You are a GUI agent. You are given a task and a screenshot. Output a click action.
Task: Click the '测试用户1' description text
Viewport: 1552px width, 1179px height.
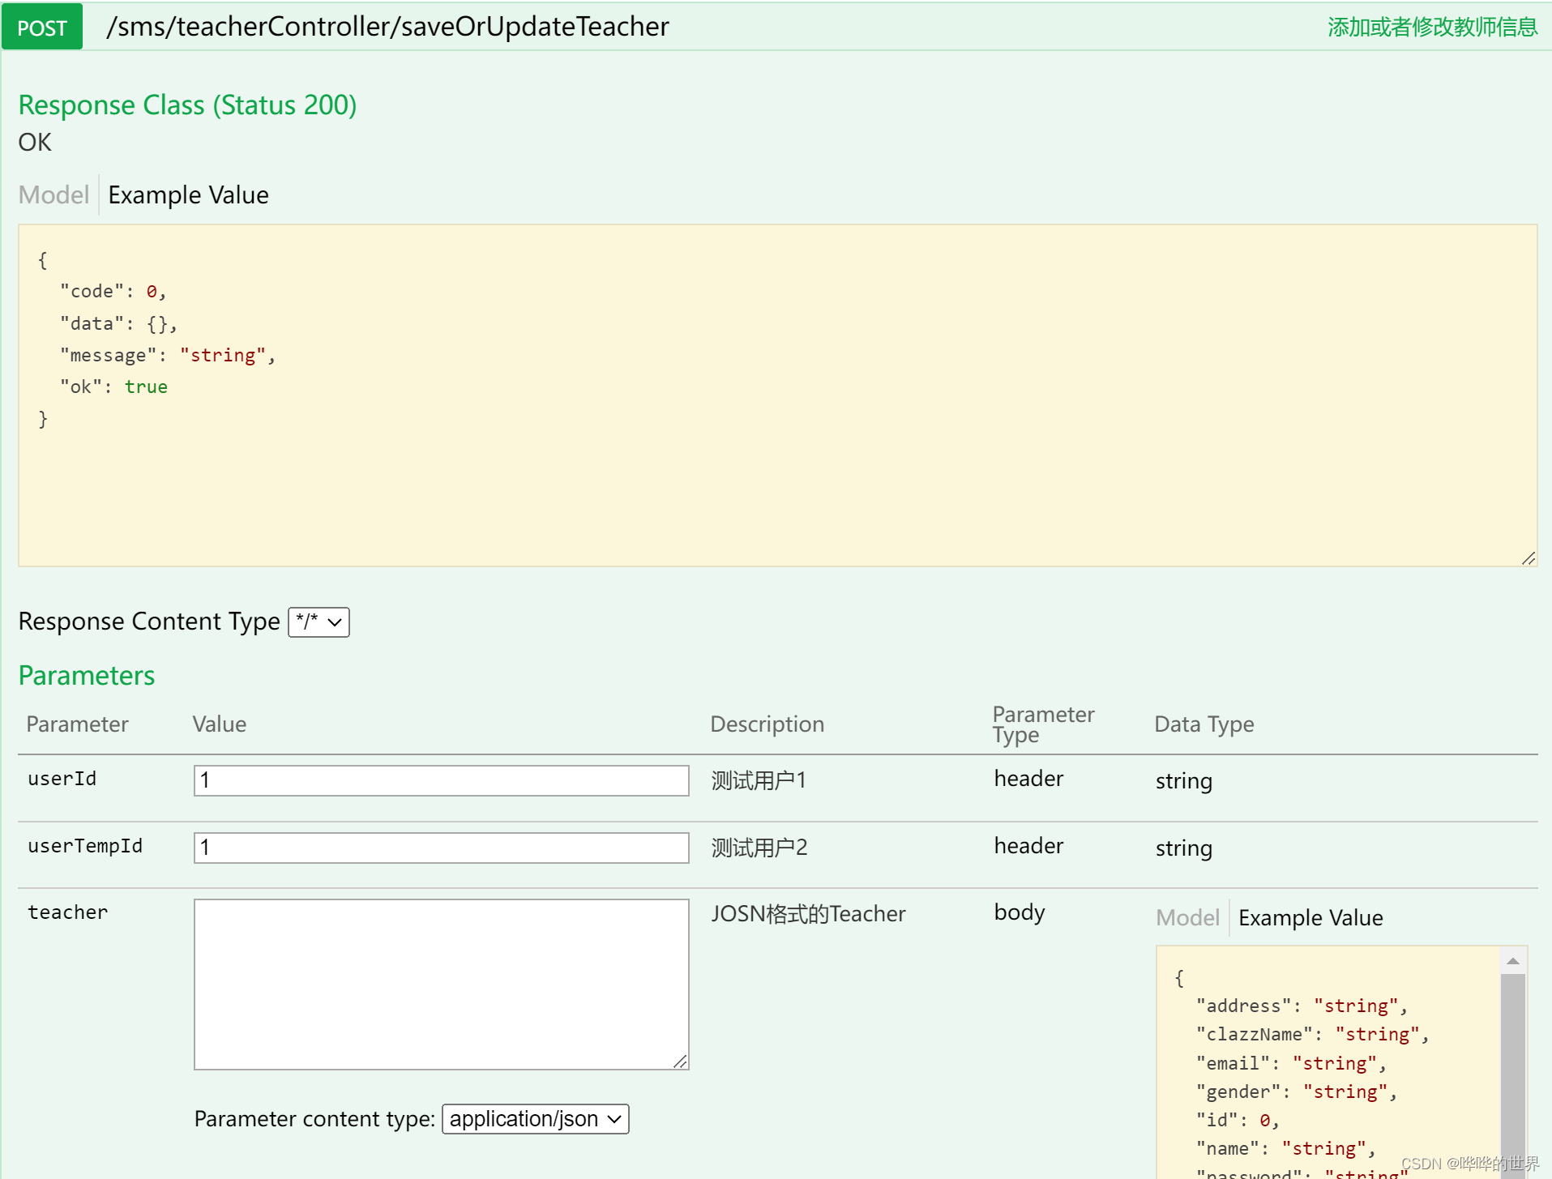[x=759, y=780]
